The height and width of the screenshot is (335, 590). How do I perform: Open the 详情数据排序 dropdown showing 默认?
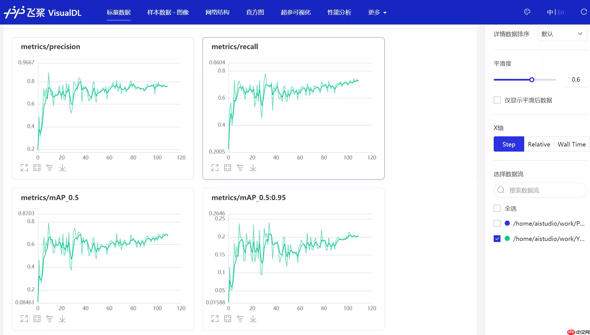click(x=562, y=34)
